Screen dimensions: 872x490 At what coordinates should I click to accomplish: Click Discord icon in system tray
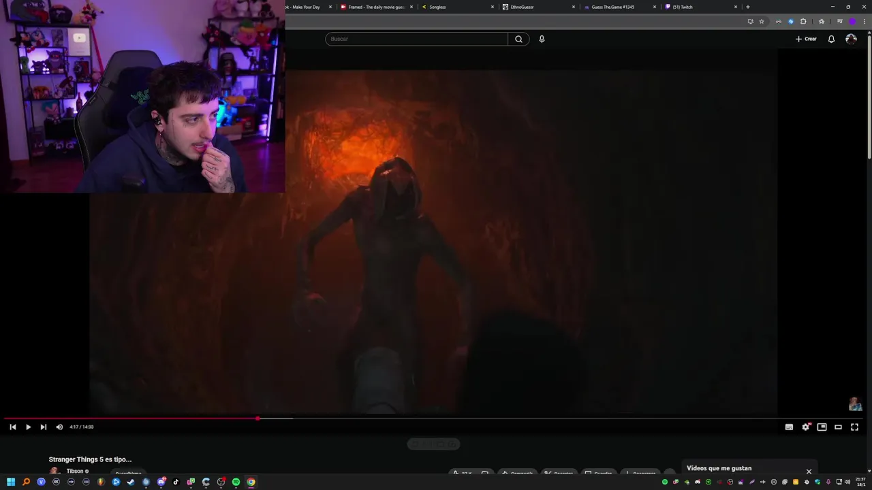point(698,482)
